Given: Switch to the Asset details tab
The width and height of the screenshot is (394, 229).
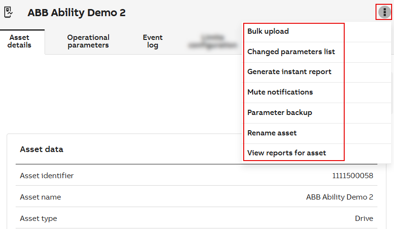Looking at the screenshot, I should [19, 42].
